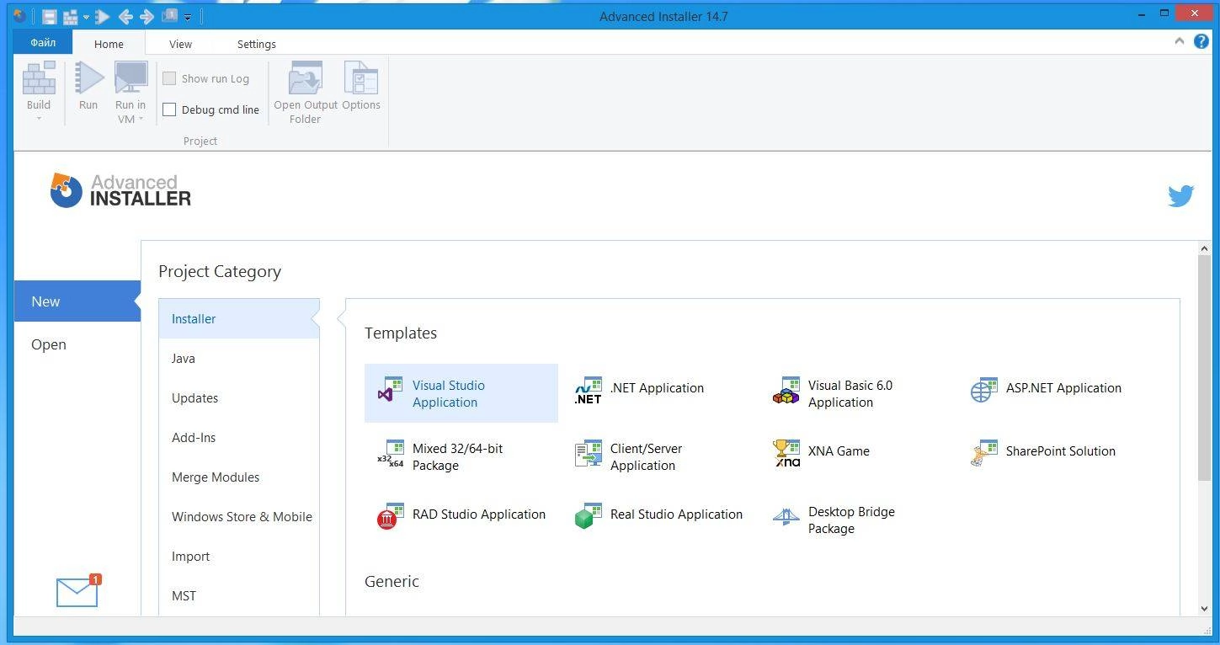Enable the Debug cmd line checkbox
This screenshot has width=1220, height=645.
(169, 109)
